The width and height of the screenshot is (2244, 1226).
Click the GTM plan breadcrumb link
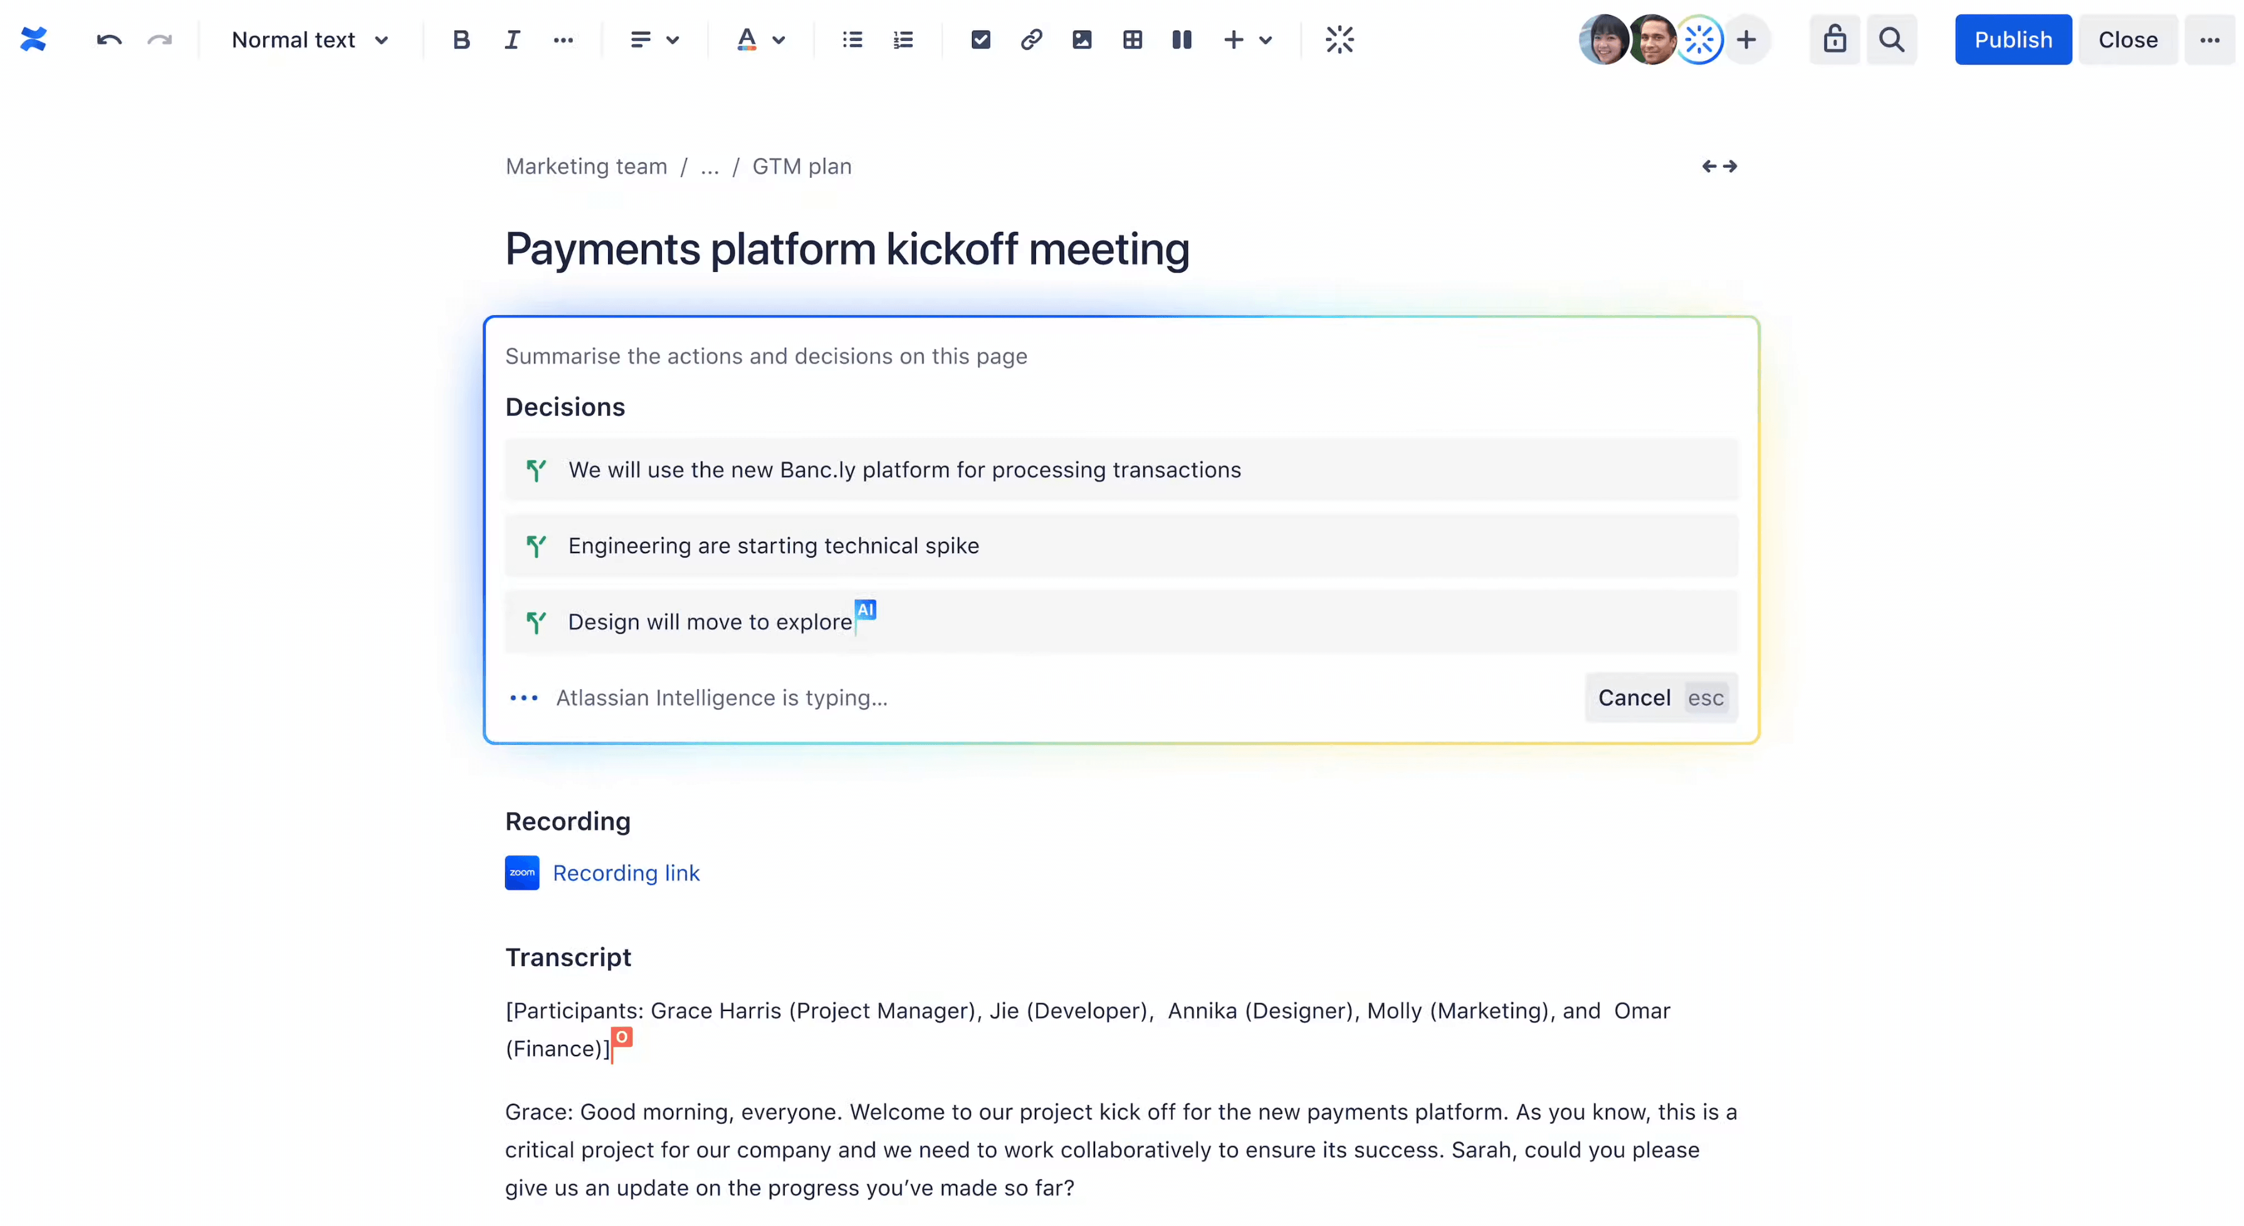click(802, 166)
